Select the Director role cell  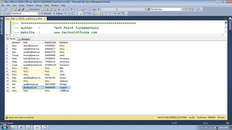tap(65, 78)
